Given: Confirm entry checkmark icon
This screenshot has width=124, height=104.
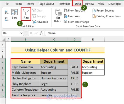Looking at the screenshot, I should tap(36, 33).
